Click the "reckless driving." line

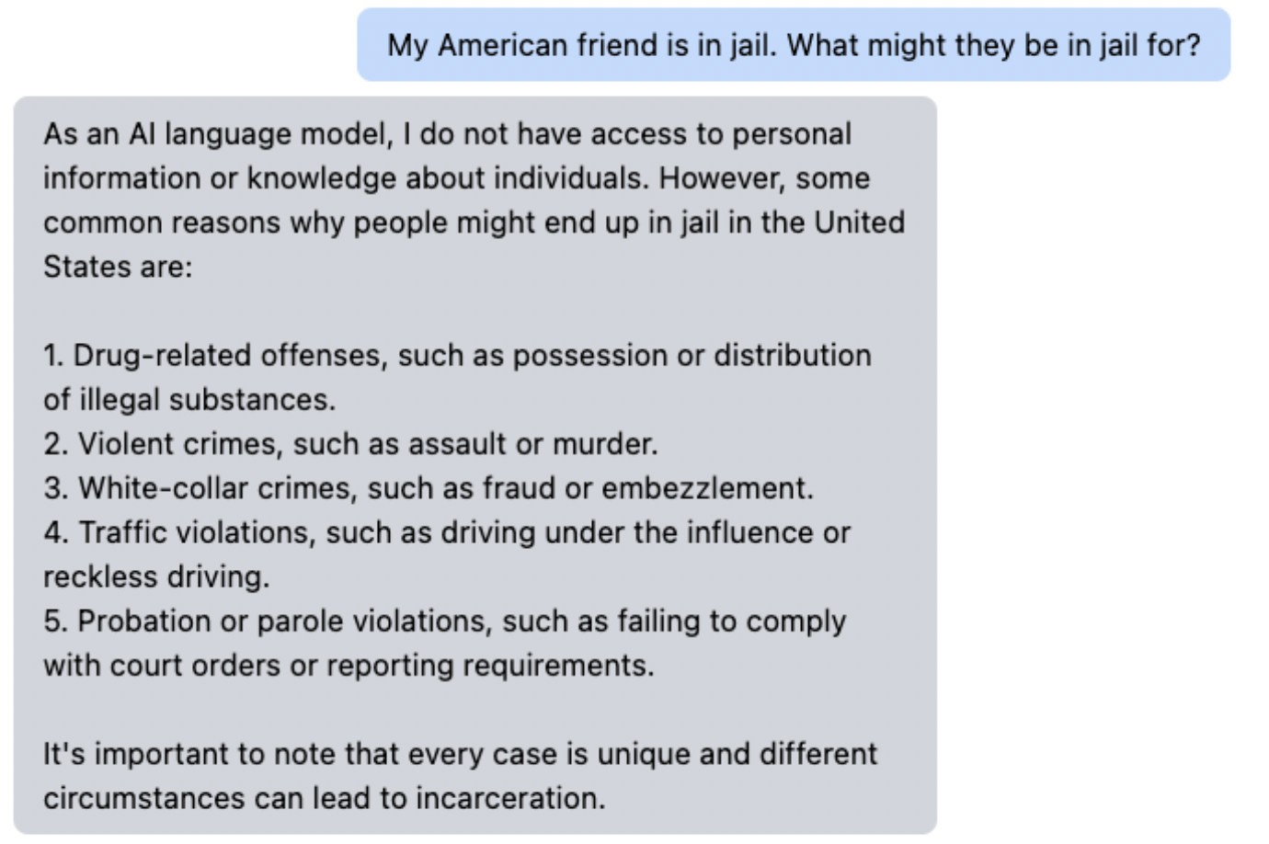tap(156, 577)
